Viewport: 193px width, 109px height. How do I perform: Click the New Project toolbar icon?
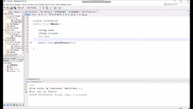pos(8,8)
